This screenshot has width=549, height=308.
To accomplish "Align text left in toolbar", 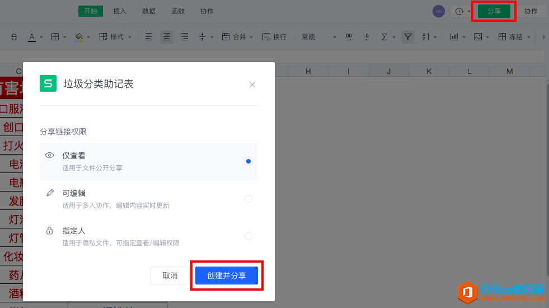I will [x=149, y=37].
